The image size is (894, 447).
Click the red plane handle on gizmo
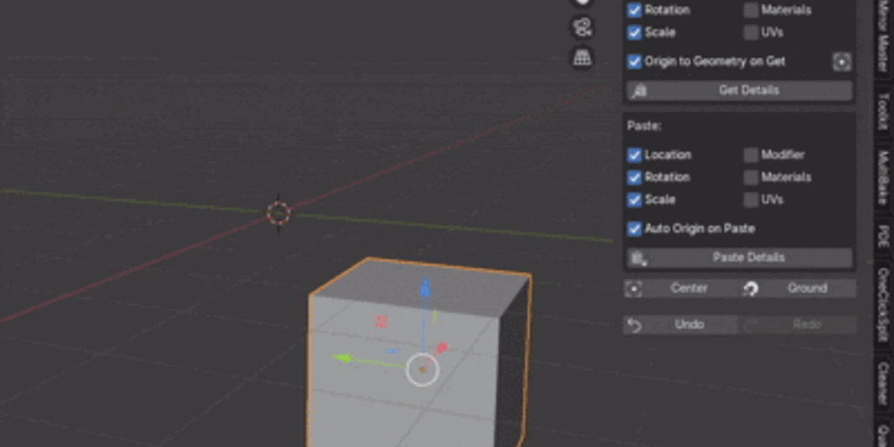(381, 321)
